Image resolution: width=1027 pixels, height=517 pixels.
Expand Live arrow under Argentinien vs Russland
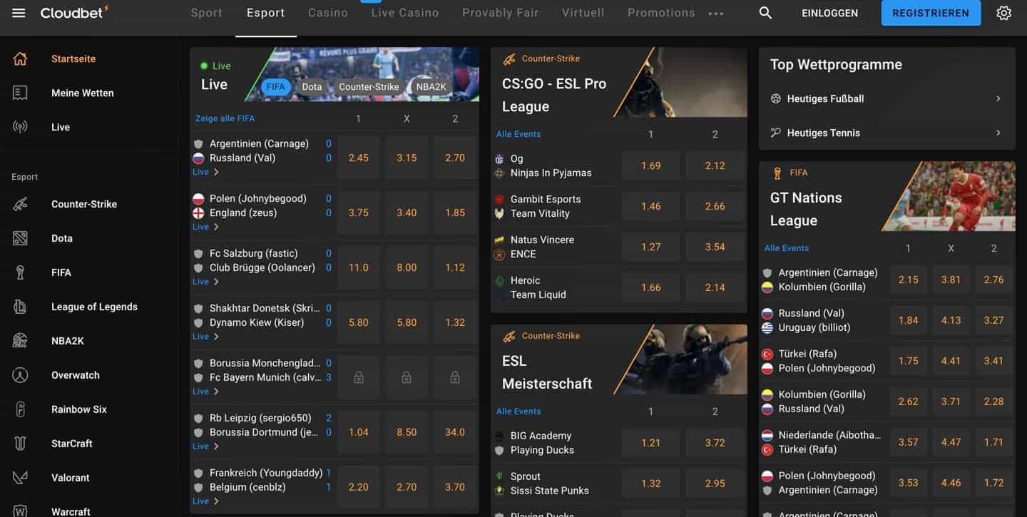click(216, 172)
